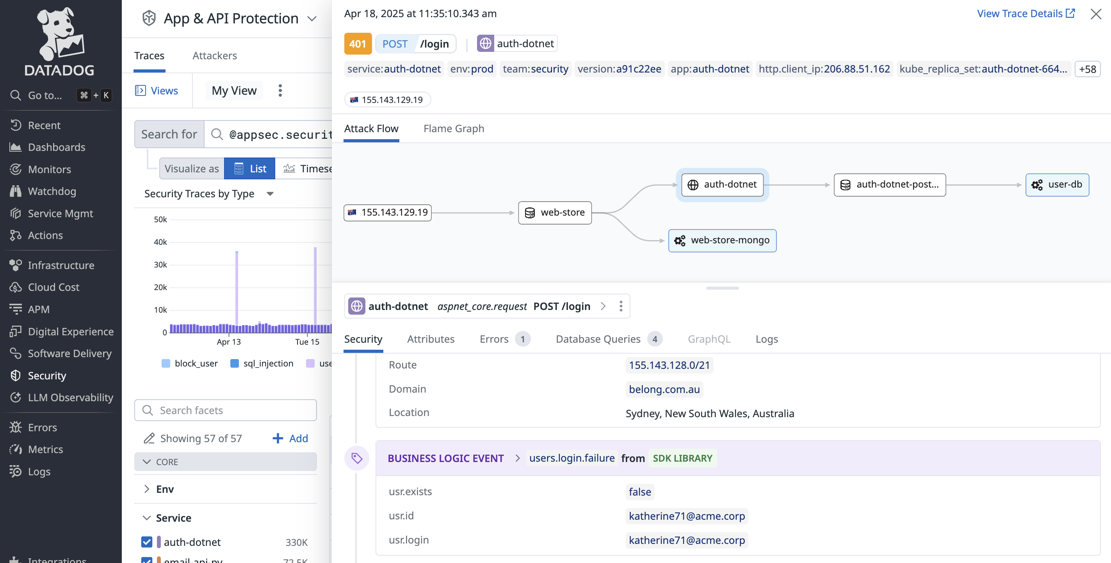Open the App & API Protection dropdown
The image size is (1111, 563).
(x=312, y=19)
